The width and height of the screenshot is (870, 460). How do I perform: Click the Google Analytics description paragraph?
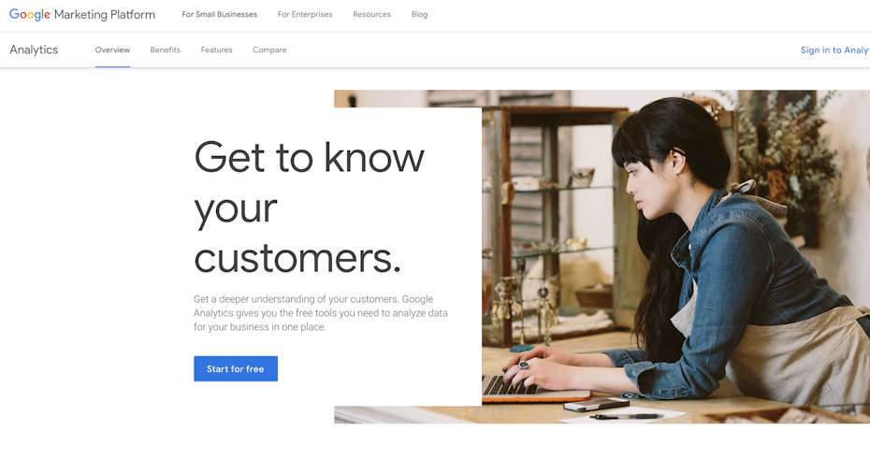(x=321, y=313)
